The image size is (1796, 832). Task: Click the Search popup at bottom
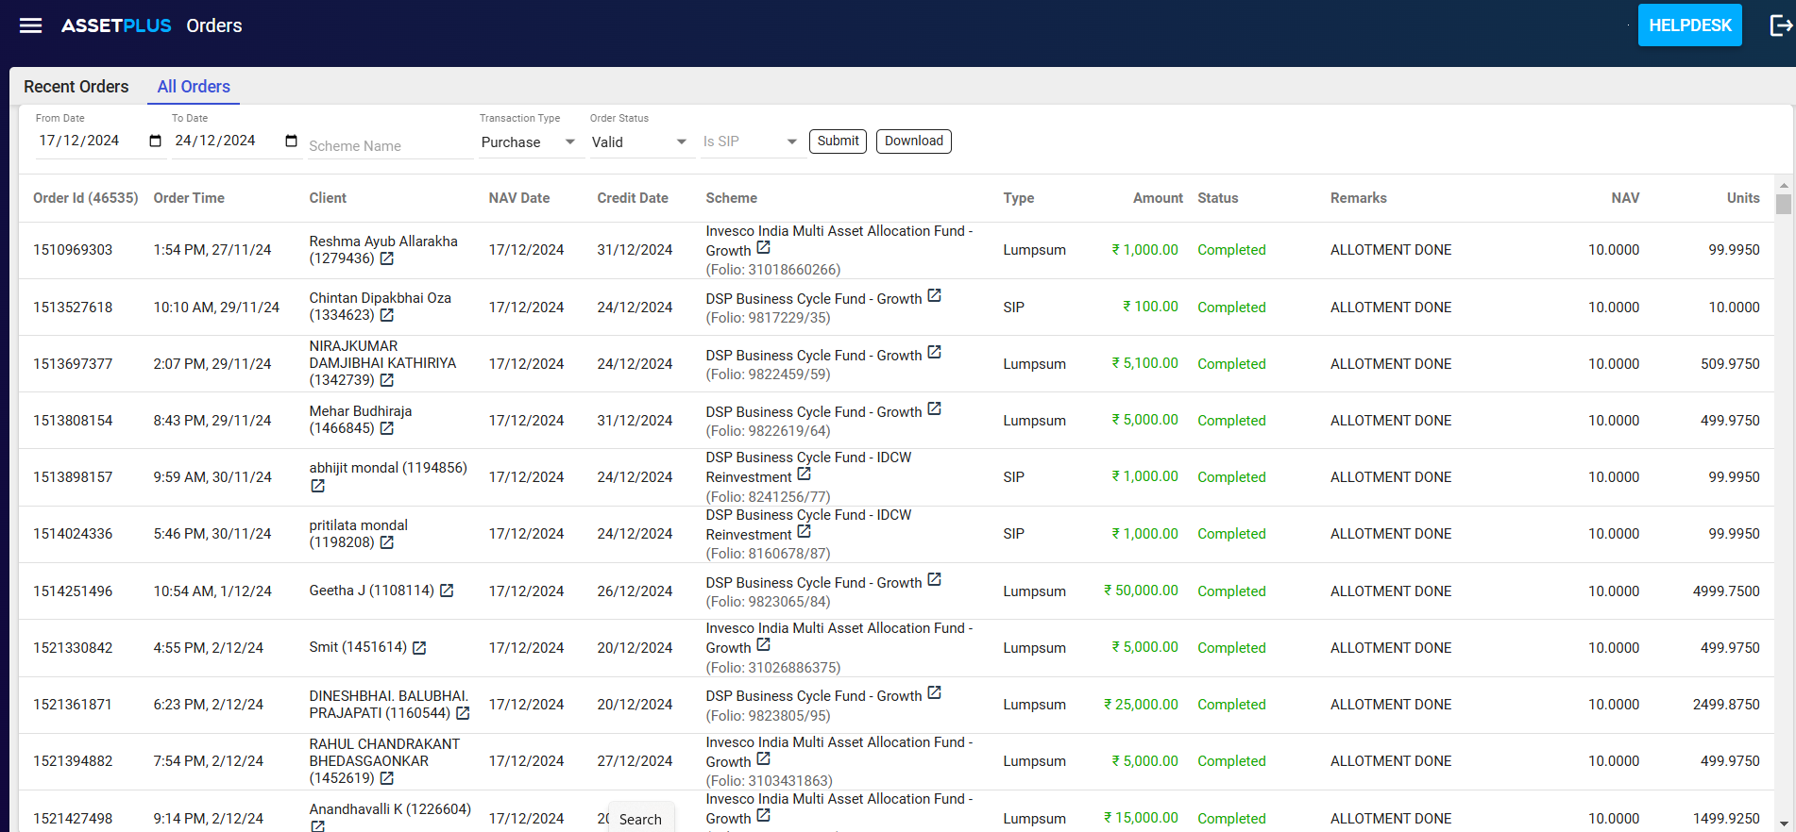[641, 819]
